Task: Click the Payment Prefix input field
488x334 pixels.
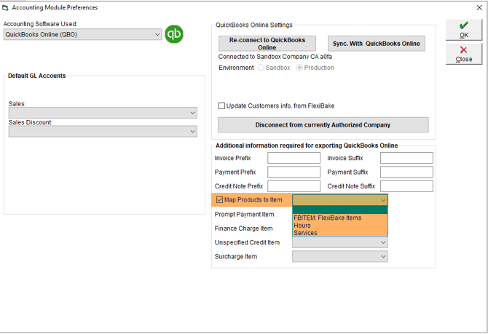Action: [x=294, y=172]
